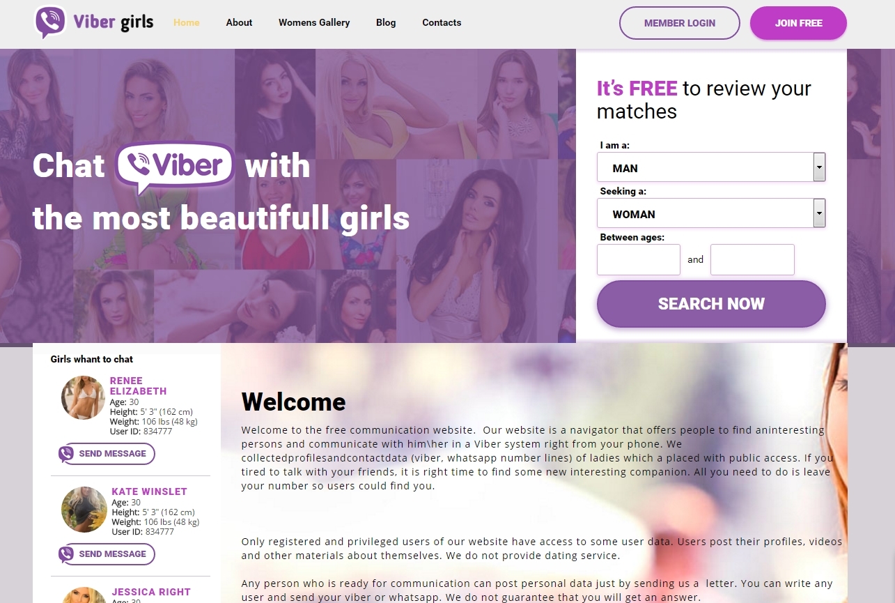The height and width of the screenshot is (603, 895).
Task: Focus the minimum age input field
Action: coord(639,259)
